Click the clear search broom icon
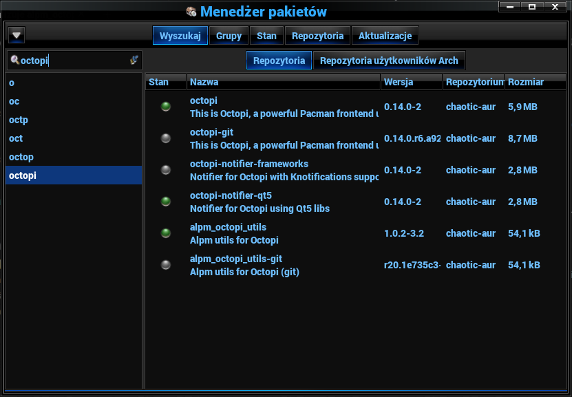The width and height of the screenshot is (572, 397). point(134,60)
